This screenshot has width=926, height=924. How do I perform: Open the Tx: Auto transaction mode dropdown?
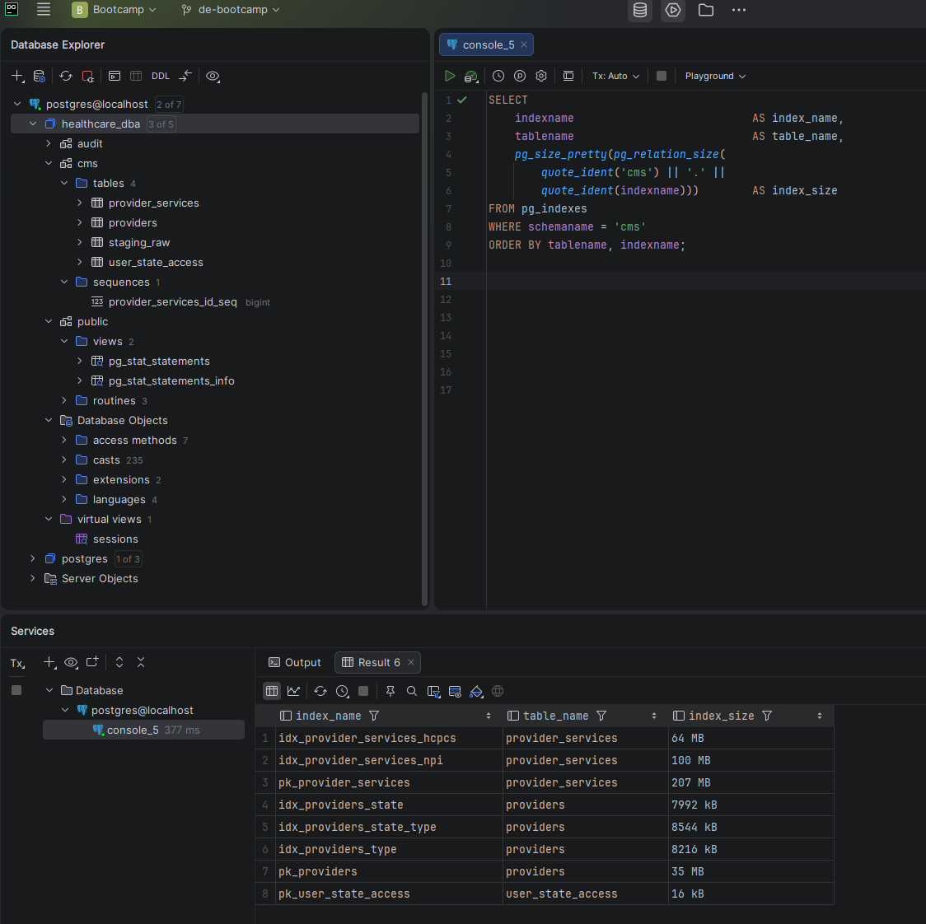[615, 76]
